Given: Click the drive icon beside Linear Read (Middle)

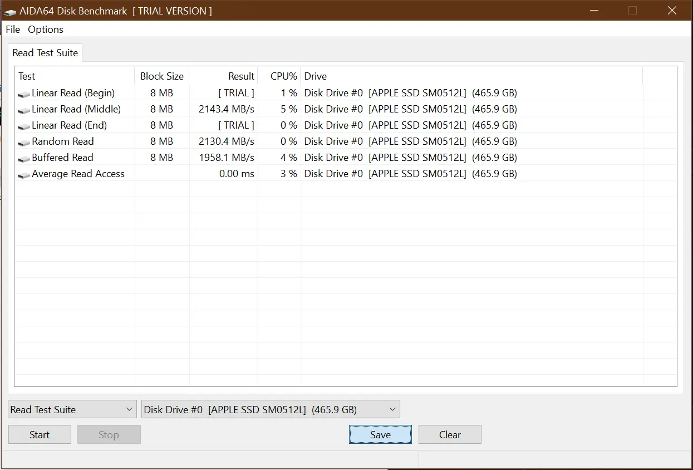Looking at the screenshot, I should tap(24, 110).
